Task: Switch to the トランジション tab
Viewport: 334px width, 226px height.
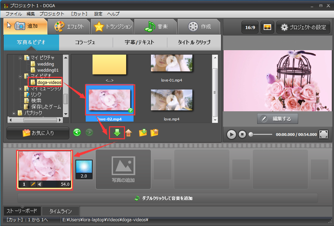Action: (x=113, y=27)
